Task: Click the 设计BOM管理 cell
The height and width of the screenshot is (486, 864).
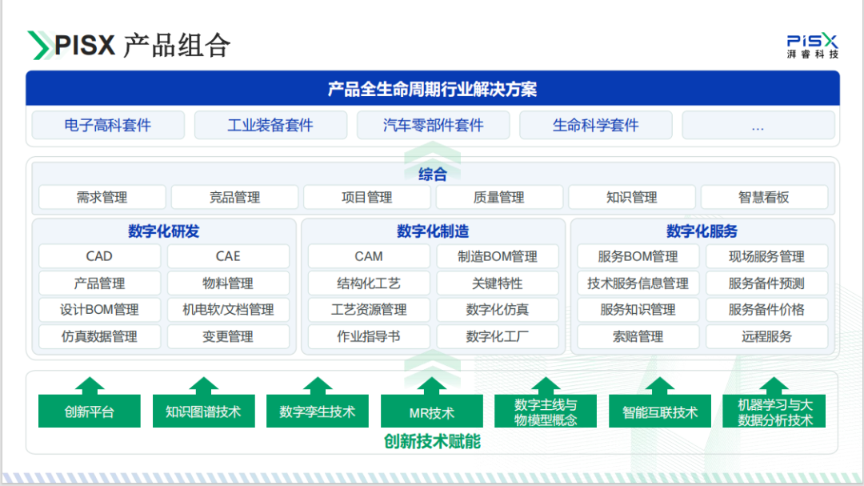Action: click(99, 310)
